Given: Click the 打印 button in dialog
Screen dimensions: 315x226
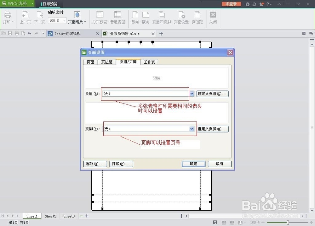Looking at the screenshot, I should coord(121,164).
